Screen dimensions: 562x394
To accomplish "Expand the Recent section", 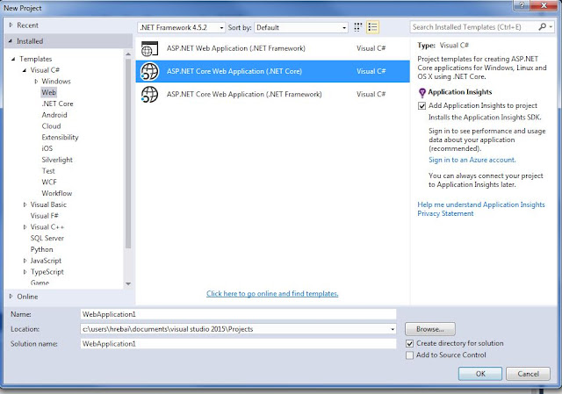I will tap(11, 25).
